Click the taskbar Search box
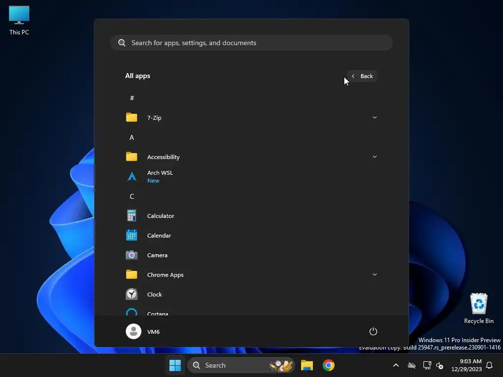 [x=241, y=365]
